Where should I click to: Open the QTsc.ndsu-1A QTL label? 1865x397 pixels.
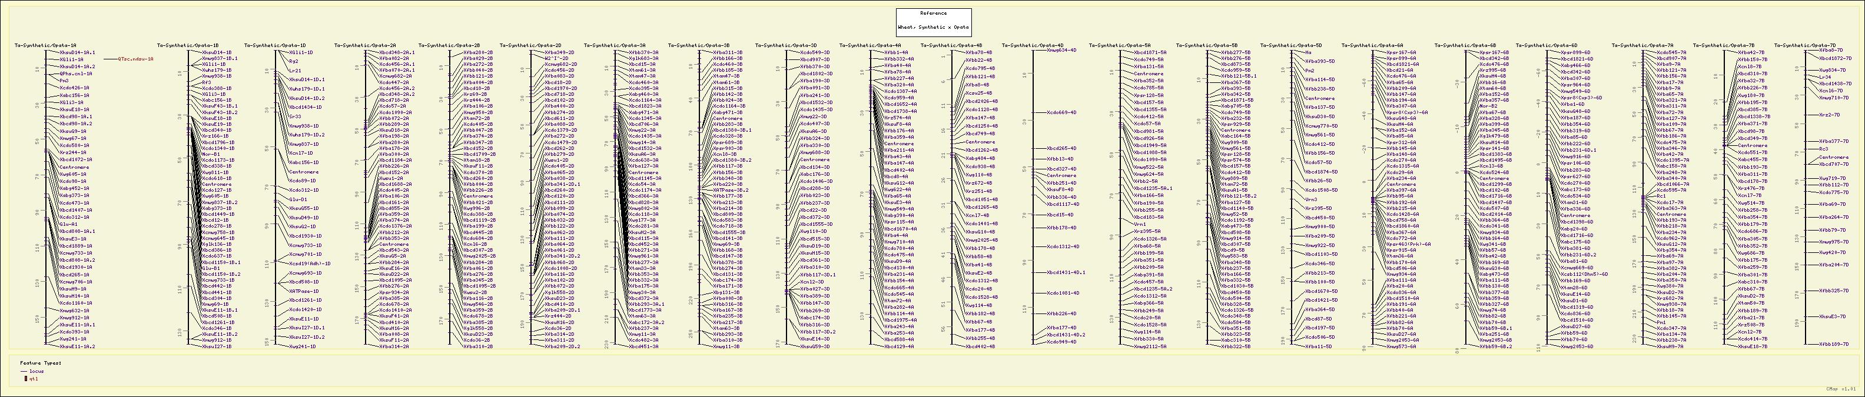click(x=135, y=59)
